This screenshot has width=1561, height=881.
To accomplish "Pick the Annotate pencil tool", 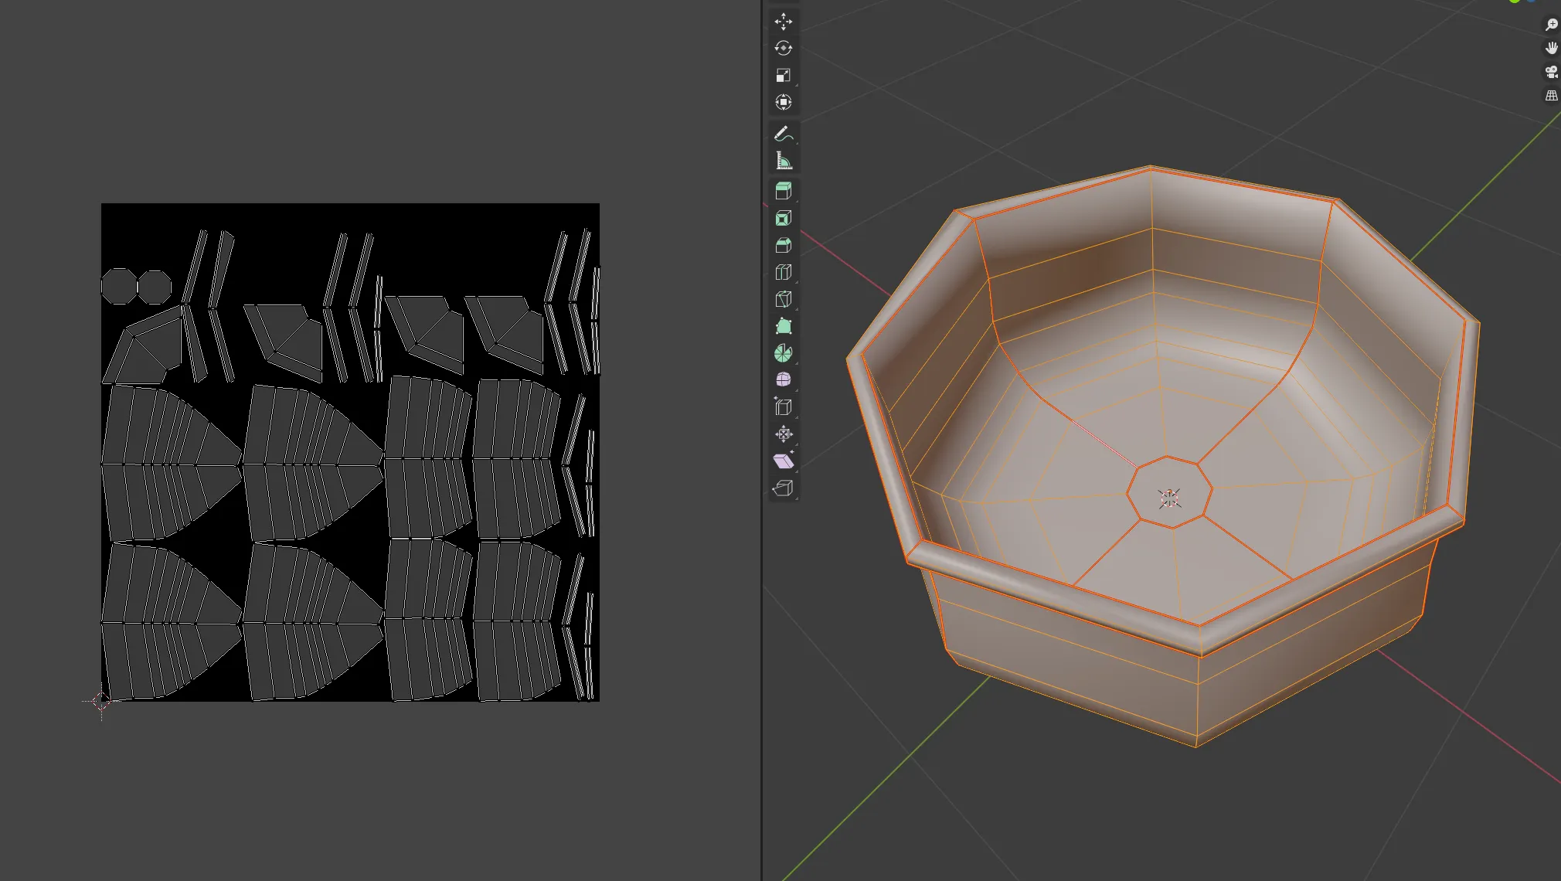I will click(783, 134).
